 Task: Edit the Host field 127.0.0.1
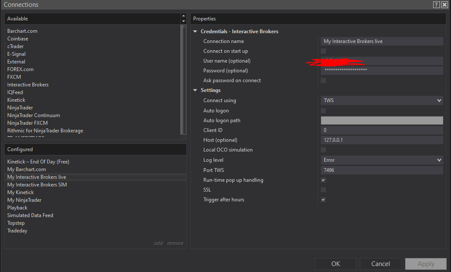[382, 140]
